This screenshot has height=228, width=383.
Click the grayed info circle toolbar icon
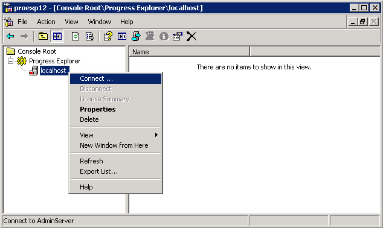tap(164, 37)
